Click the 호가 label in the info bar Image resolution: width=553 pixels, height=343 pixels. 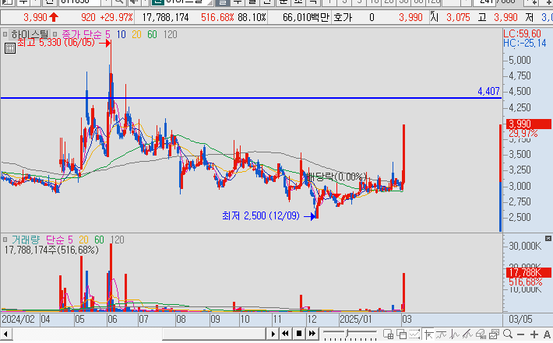click(x=343, y=17)
